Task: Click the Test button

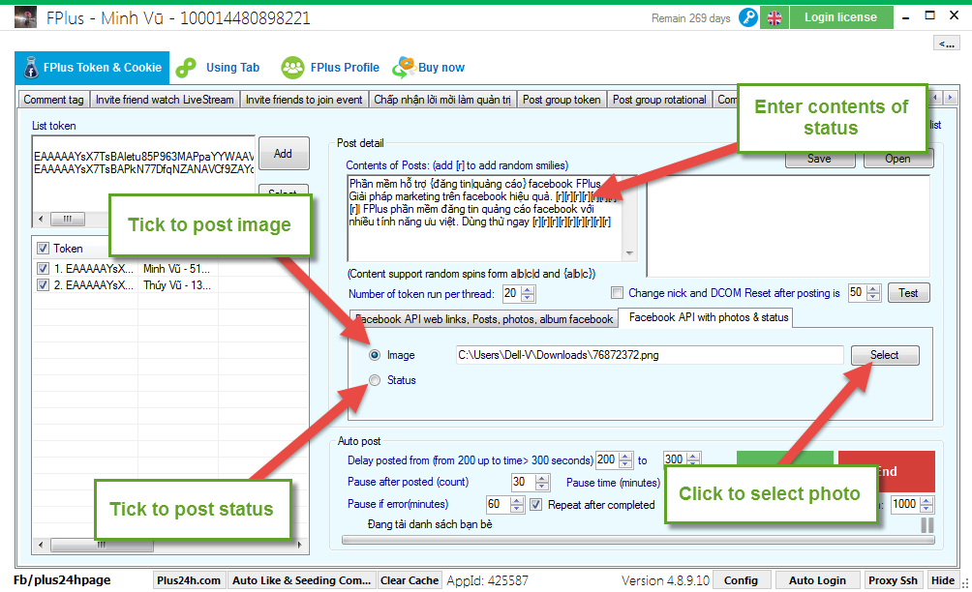Action: [908, 293]
